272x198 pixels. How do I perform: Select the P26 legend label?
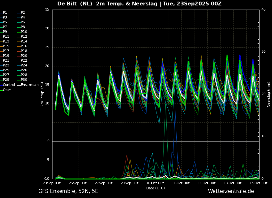pyautogui.click(x=24, y=70)
